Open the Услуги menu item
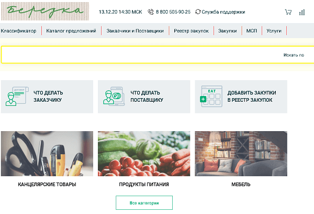Screen dimensions: 314x214 274,31
